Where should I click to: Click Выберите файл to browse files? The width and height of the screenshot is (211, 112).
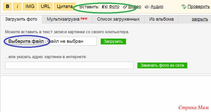pyautogui.click(x=26, y=41)
